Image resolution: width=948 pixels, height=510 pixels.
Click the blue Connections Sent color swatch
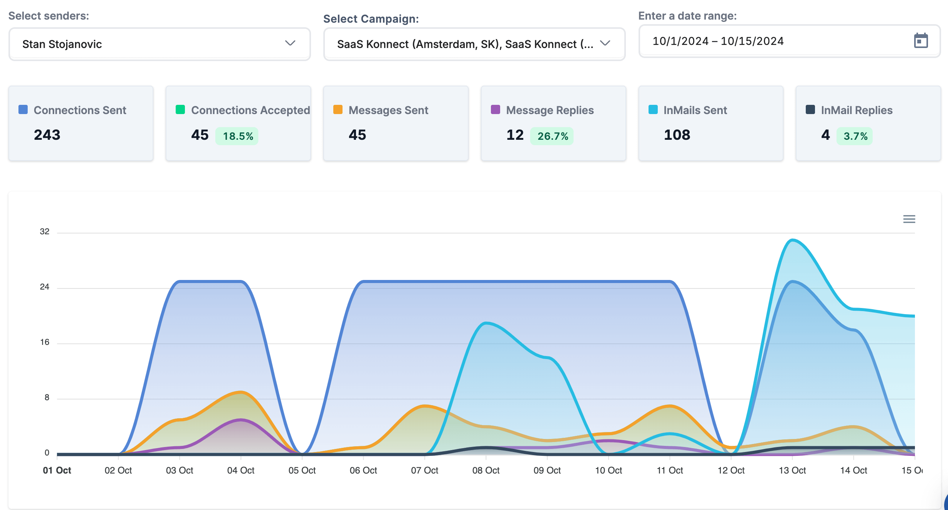23,109
